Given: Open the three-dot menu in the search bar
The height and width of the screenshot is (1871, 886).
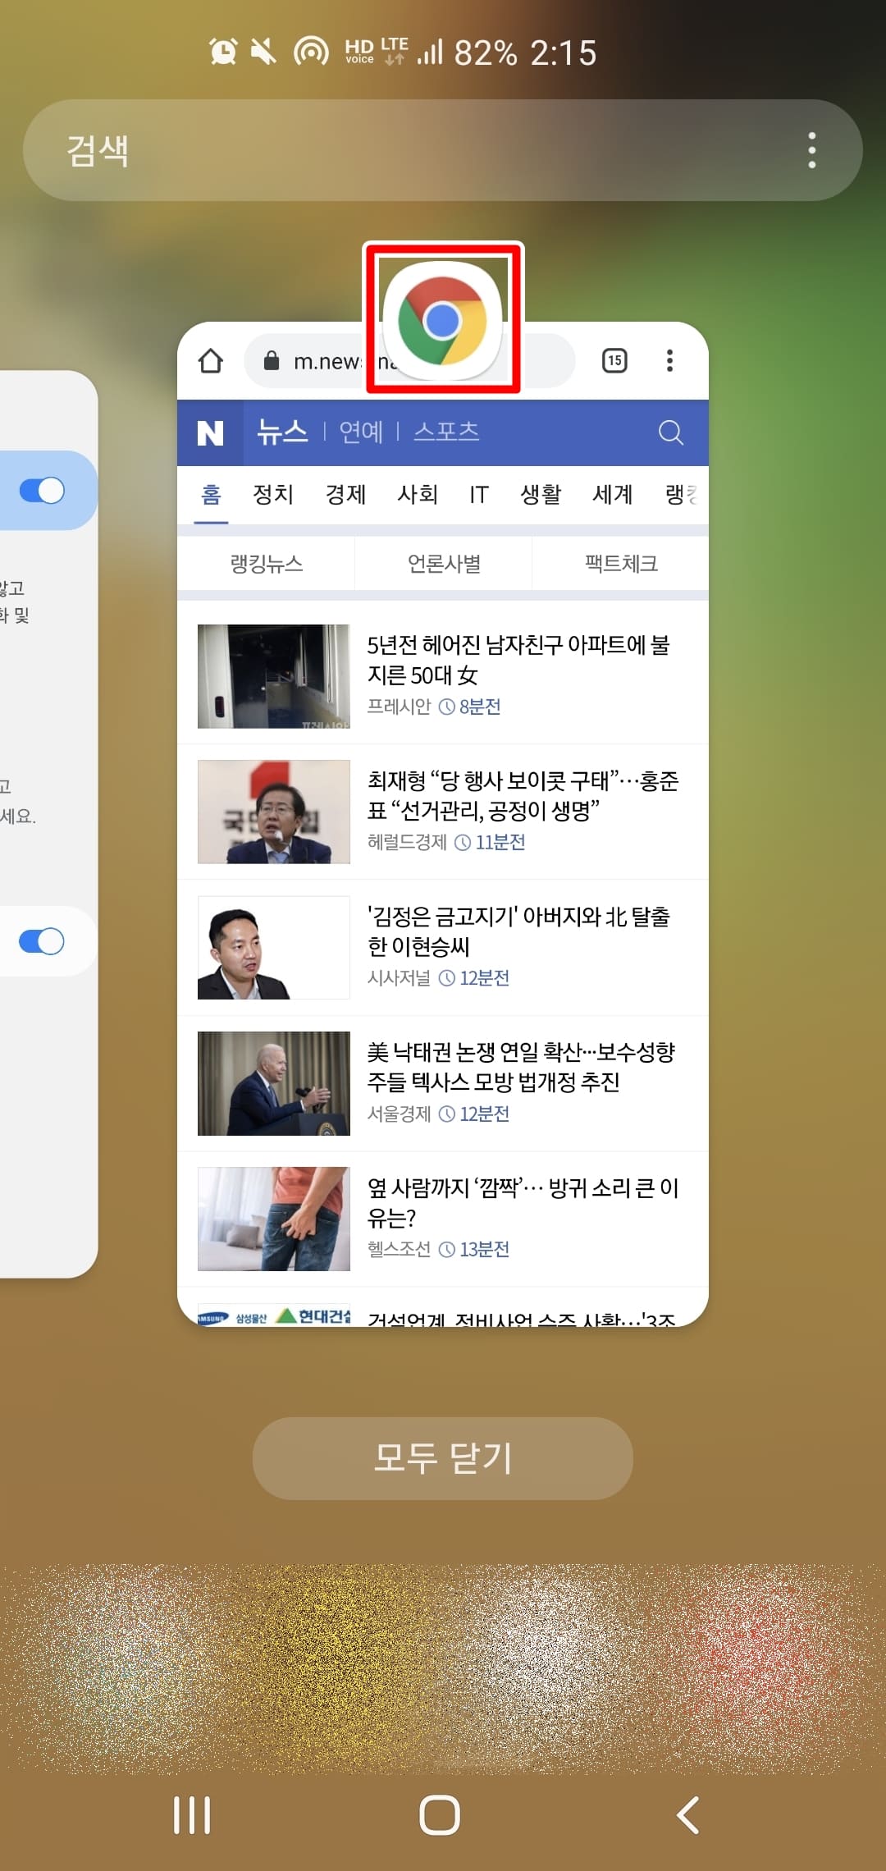Looking at the screenshot, I should point(812,150).
